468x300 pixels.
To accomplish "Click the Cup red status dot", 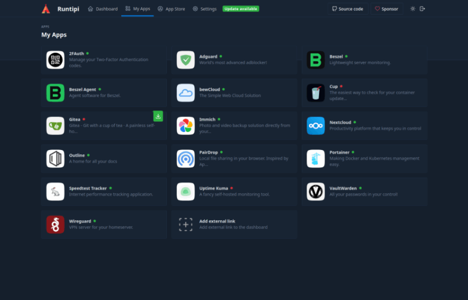I will click(x=341, y=86).
